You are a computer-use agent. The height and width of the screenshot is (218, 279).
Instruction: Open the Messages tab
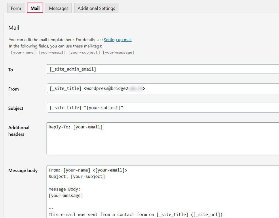click(x=58, y=8)
